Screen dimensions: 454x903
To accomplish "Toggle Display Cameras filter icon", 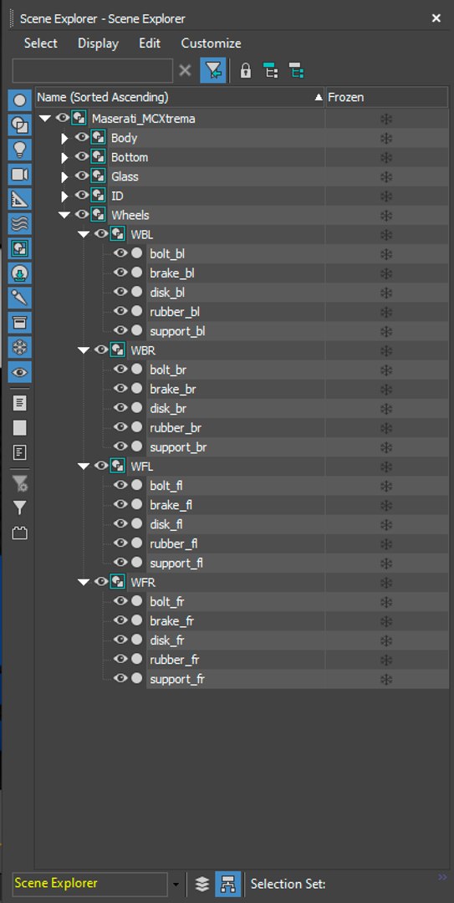I will [19, 175].
